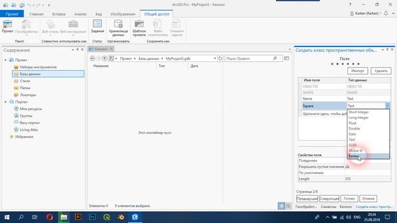
Task: Switch to the Изображения ribbon tab
Action: [123, 14]
